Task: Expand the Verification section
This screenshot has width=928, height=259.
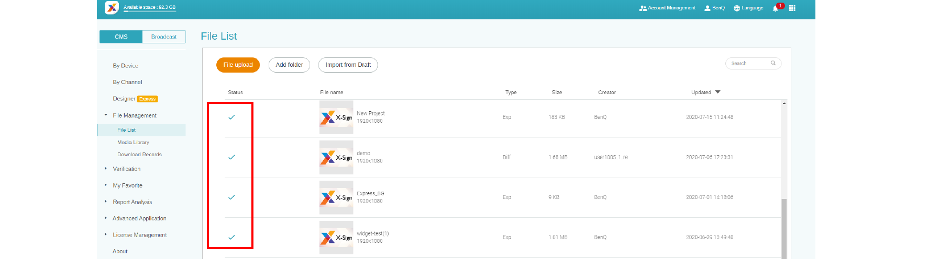Action: coord(106,169)
